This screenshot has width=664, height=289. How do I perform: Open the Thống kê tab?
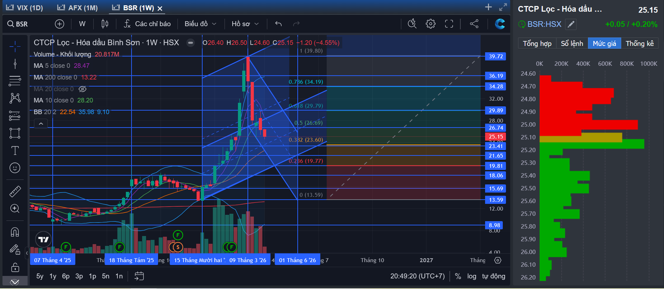tap(640, 43)
